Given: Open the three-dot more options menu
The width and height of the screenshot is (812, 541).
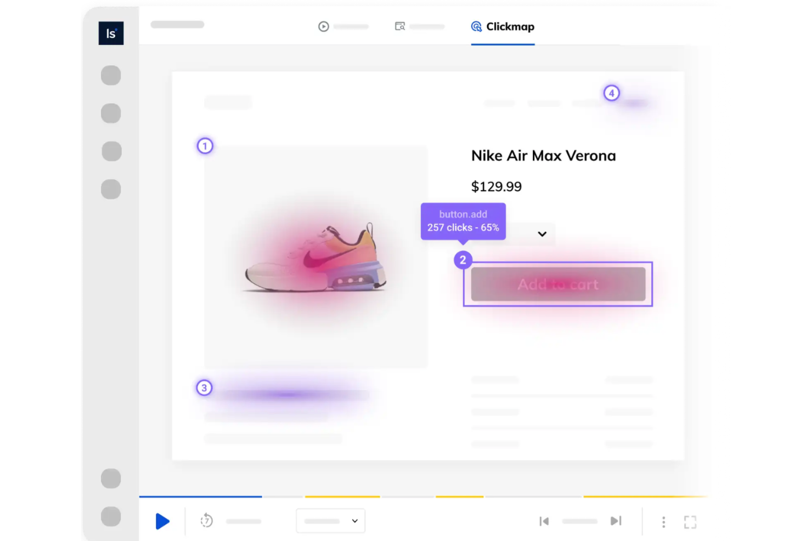Looking at the screenshot, I should pyautogui.click(x=663, y=522).
